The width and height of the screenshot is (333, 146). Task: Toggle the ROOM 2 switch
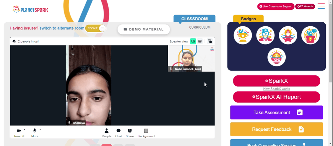96,28
